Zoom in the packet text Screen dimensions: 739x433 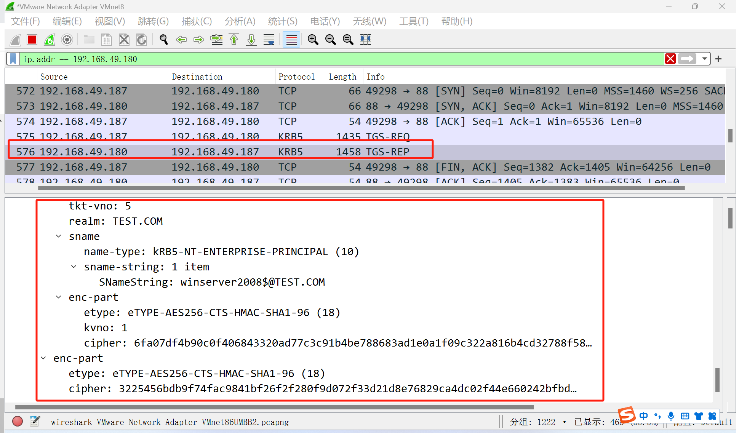tap(313, 40)
